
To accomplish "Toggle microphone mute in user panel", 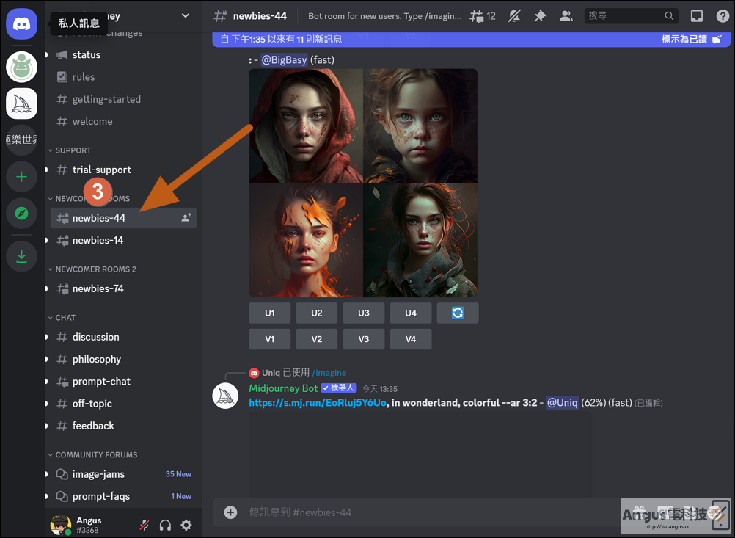I will pos(145,525).
